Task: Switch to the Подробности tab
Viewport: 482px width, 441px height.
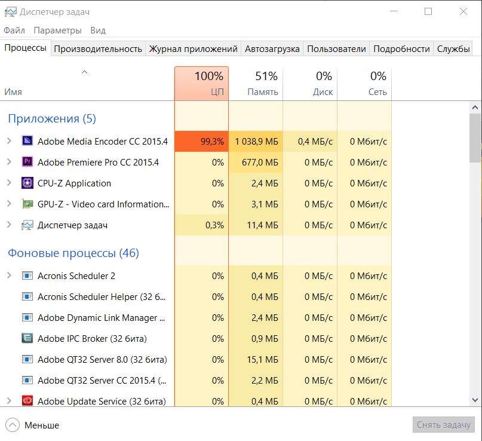Action: click(x=401, y=49)
